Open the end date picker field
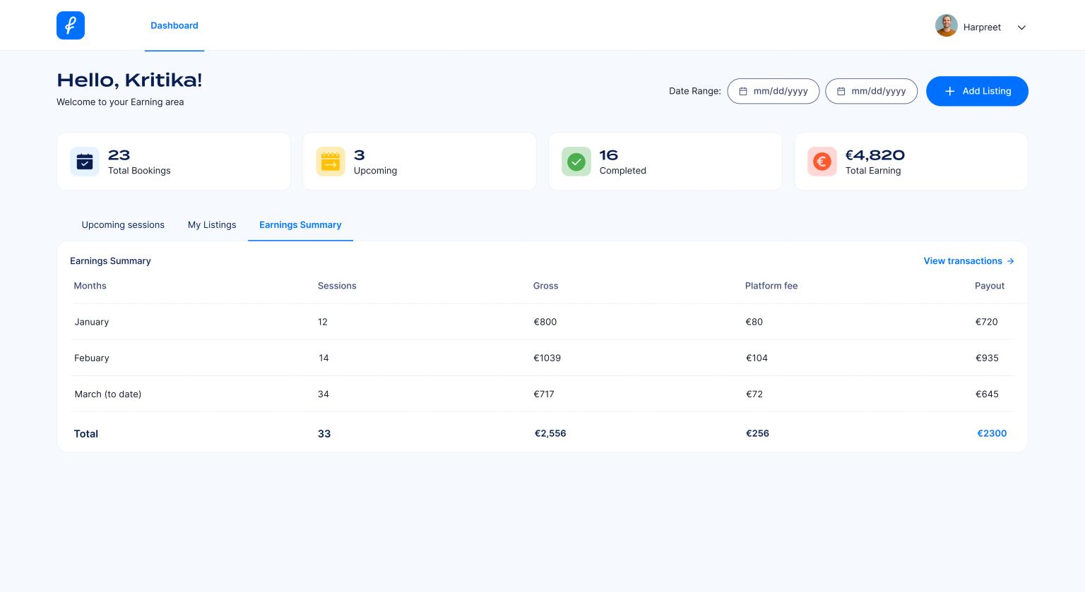 tap(872, 91)
